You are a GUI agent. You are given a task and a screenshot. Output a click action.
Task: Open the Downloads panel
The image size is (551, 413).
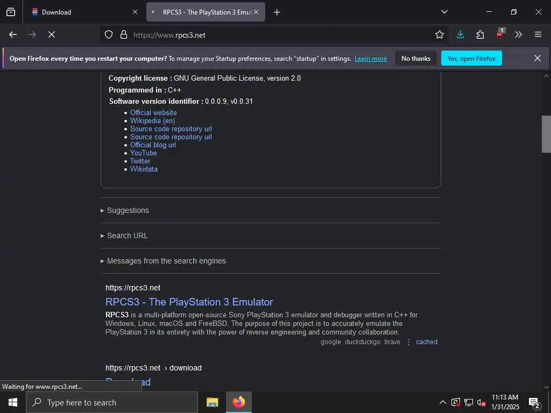point(461,34)
